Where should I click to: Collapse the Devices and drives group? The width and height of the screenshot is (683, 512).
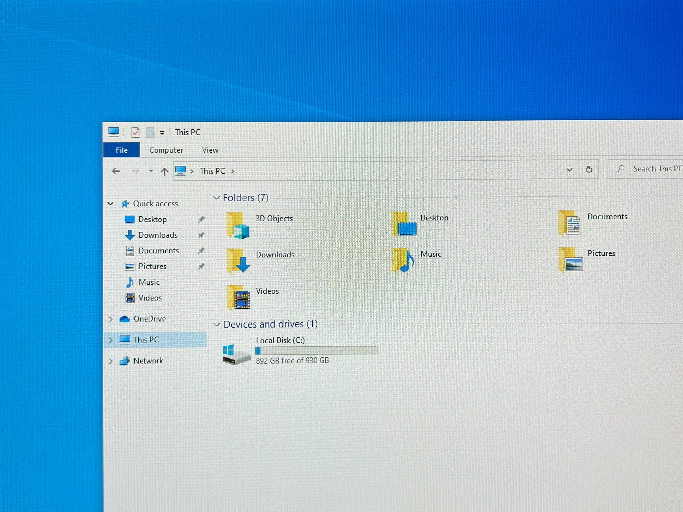(x=217, y=324)
